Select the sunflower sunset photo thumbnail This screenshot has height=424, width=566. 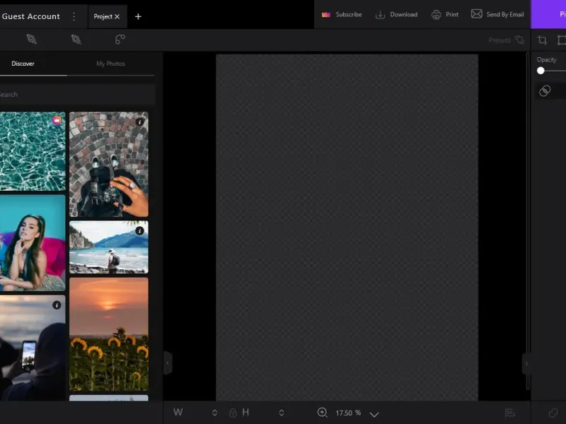click(x=109, y=334)
